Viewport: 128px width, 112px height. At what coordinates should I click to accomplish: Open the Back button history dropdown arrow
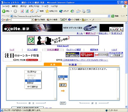tap(11, 11)
